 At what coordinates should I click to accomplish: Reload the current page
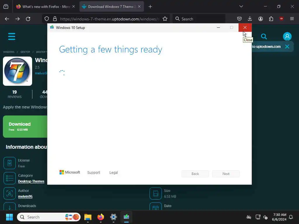click(28, 19)
